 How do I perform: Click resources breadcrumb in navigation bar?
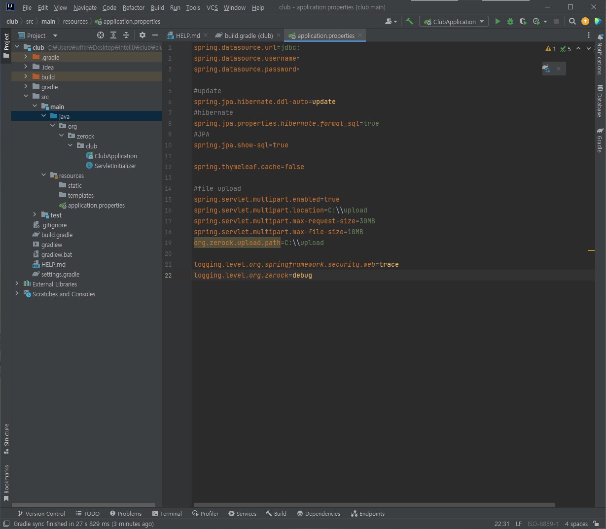[75, 21]
